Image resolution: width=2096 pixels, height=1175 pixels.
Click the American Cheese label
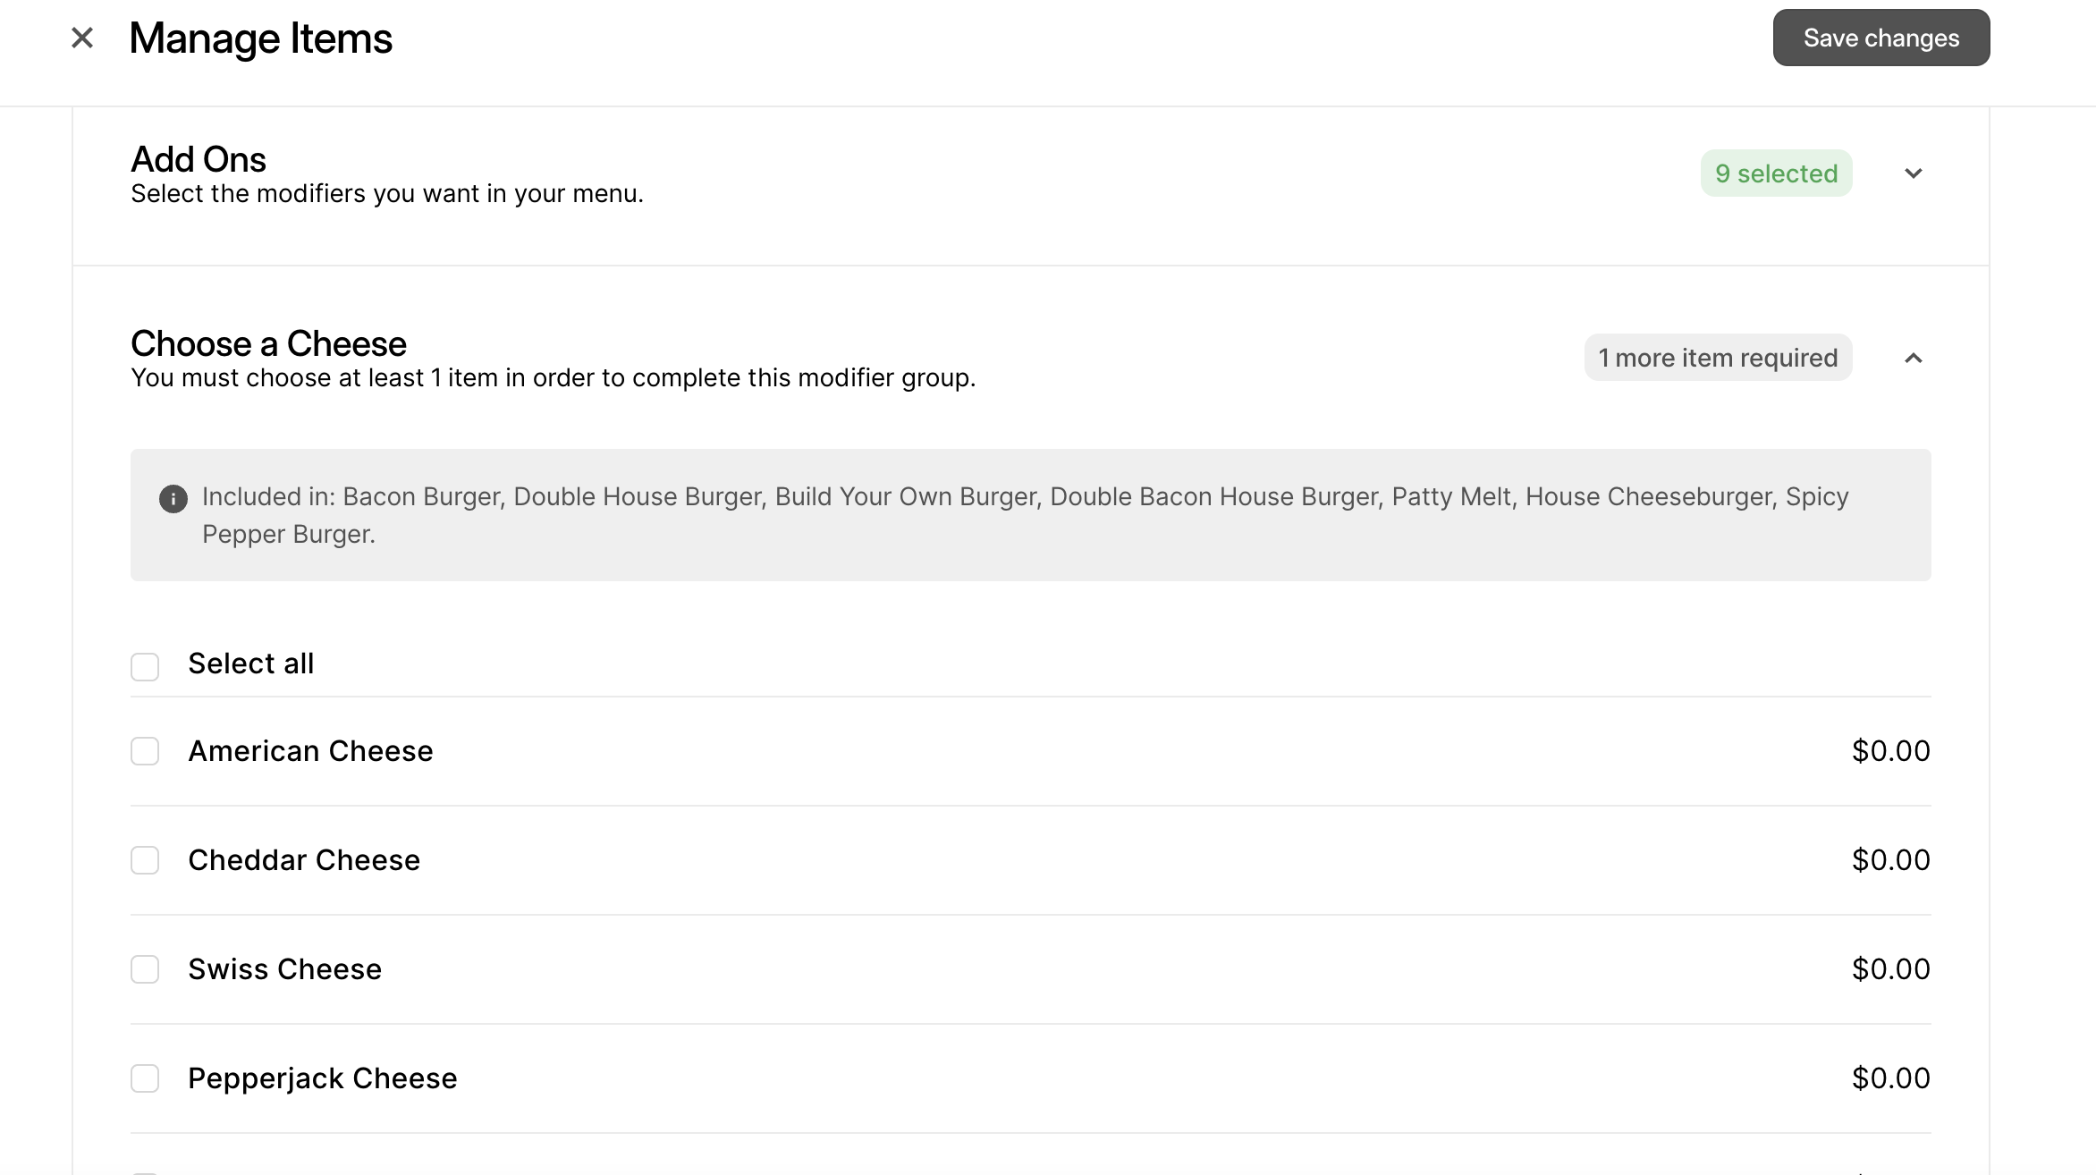click(x=310, y=751)
